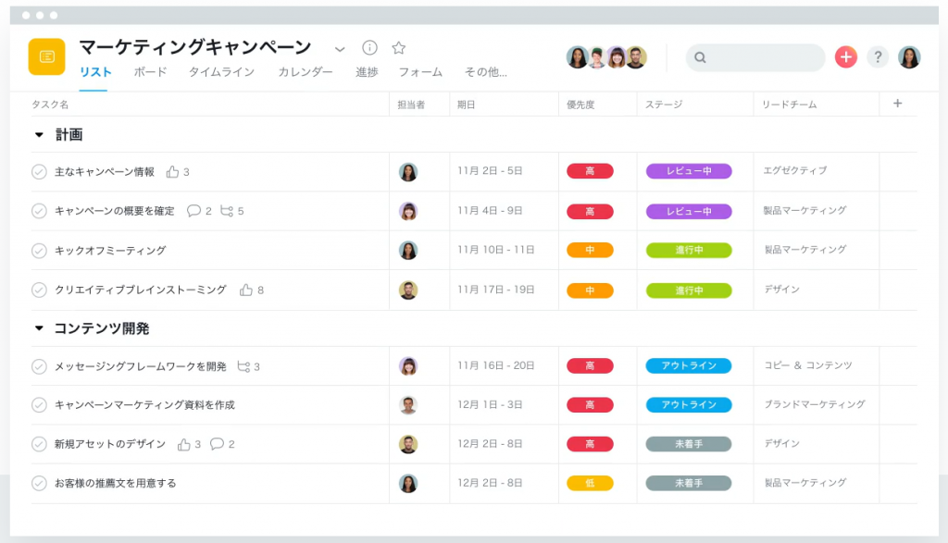The width and height of the screenshot is (948, 543).
Task: Open the その他... menu
Action: point(485,72)
